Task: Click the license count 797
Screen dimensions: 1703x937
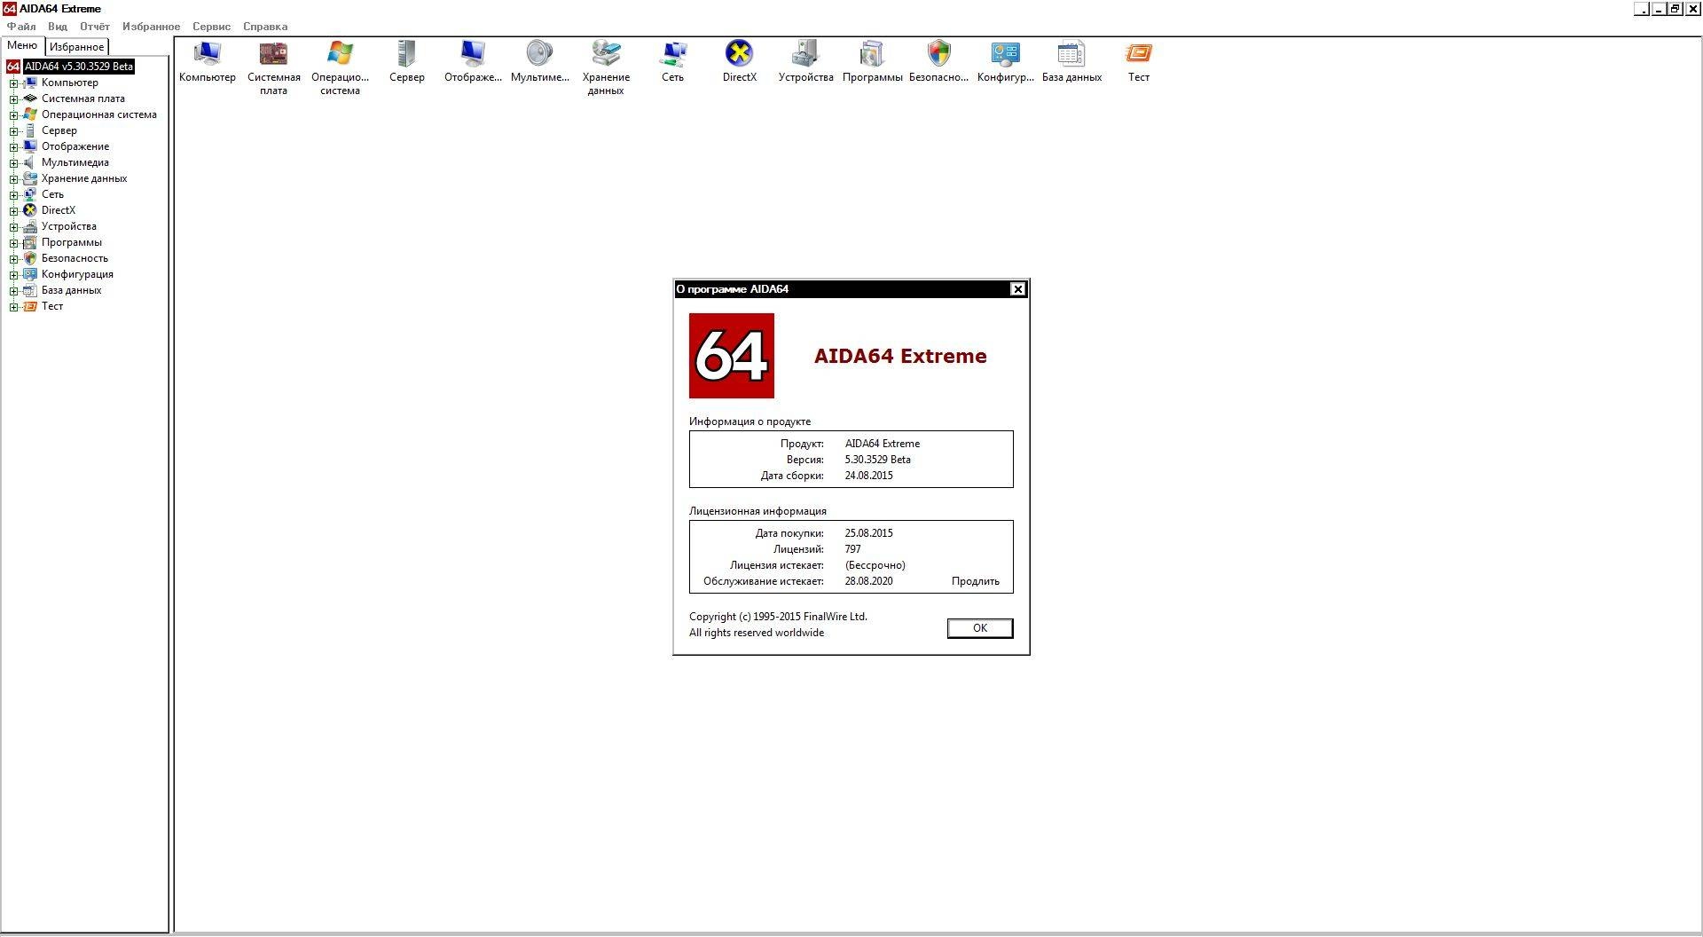Action: [852, 549]
